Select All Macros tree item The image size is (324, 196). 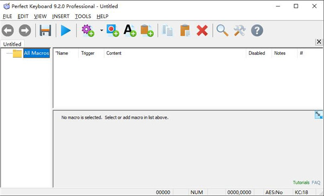point(37,53)
